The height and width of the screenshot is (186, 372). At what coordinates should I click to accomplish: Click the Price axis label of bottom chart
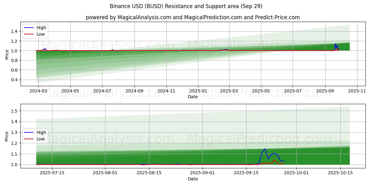tap(7, 136)
